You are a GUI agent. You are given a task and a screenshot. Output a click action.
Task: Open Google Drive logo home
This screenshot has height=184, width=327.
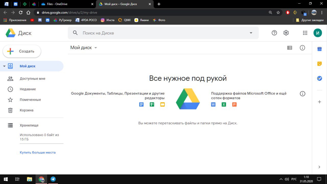[x=18, y=33]
